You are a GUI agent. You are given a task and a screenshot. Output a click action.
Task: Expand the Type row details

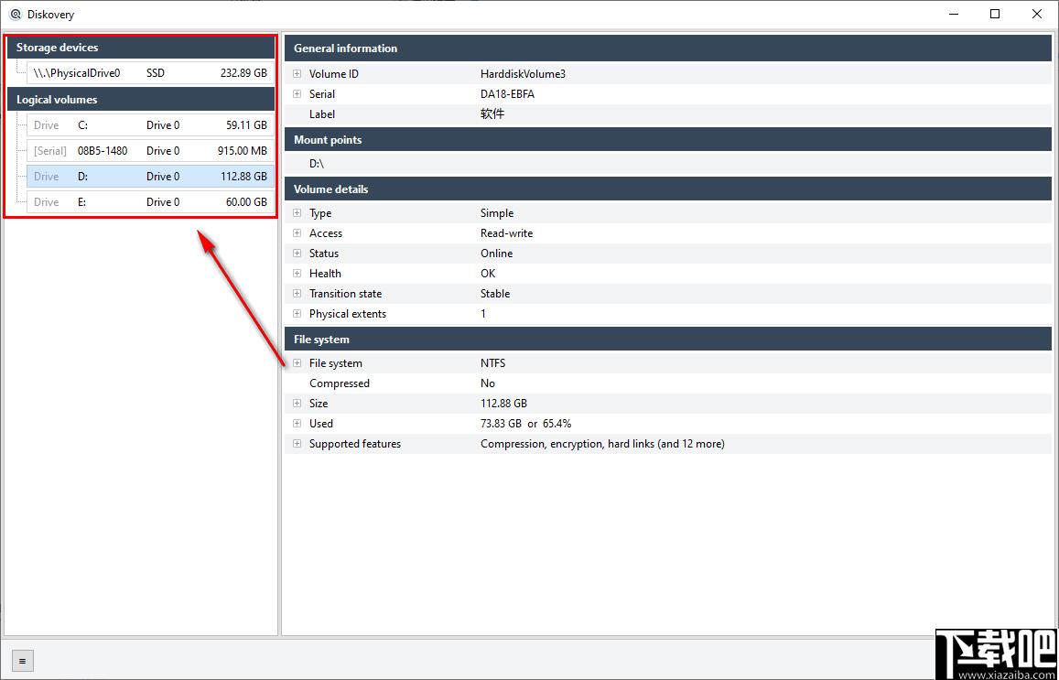pos(297,212)
